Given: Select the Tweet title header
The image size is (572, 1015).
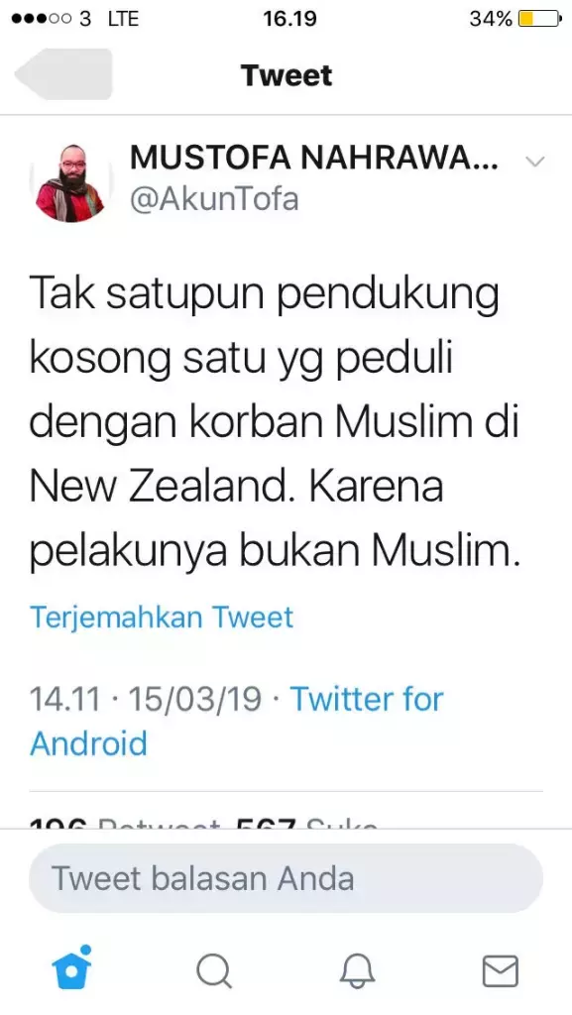Looking at the screenshot, I should tap(286, 74).
